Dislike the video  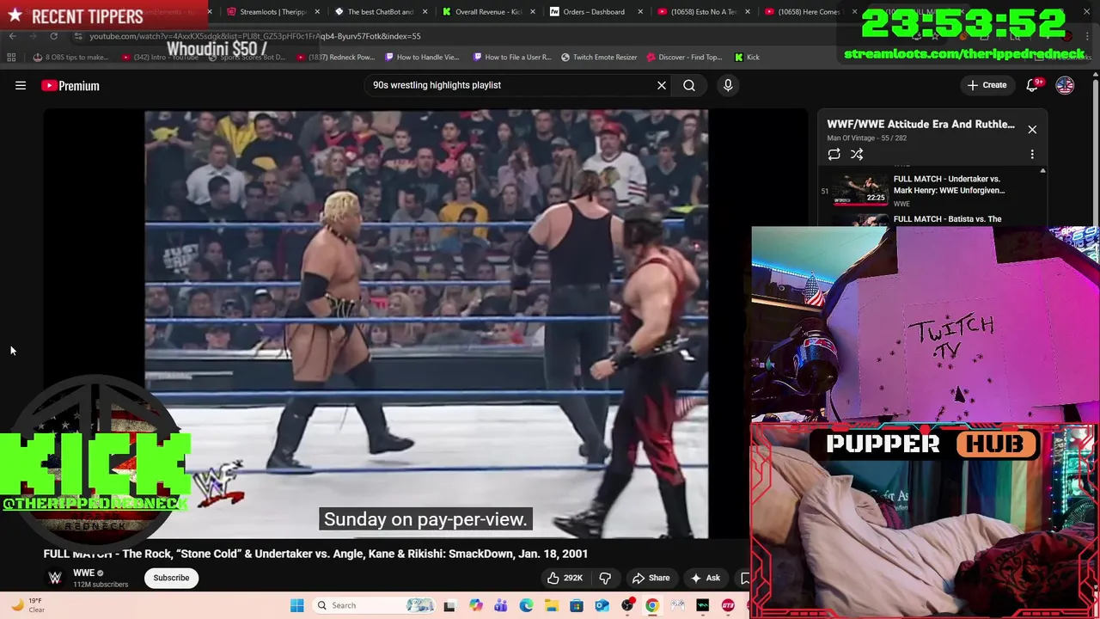(x=605, y=578)
